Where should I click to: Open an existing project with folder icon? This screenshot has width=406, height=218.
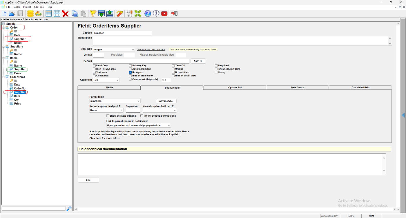[12, 14]
